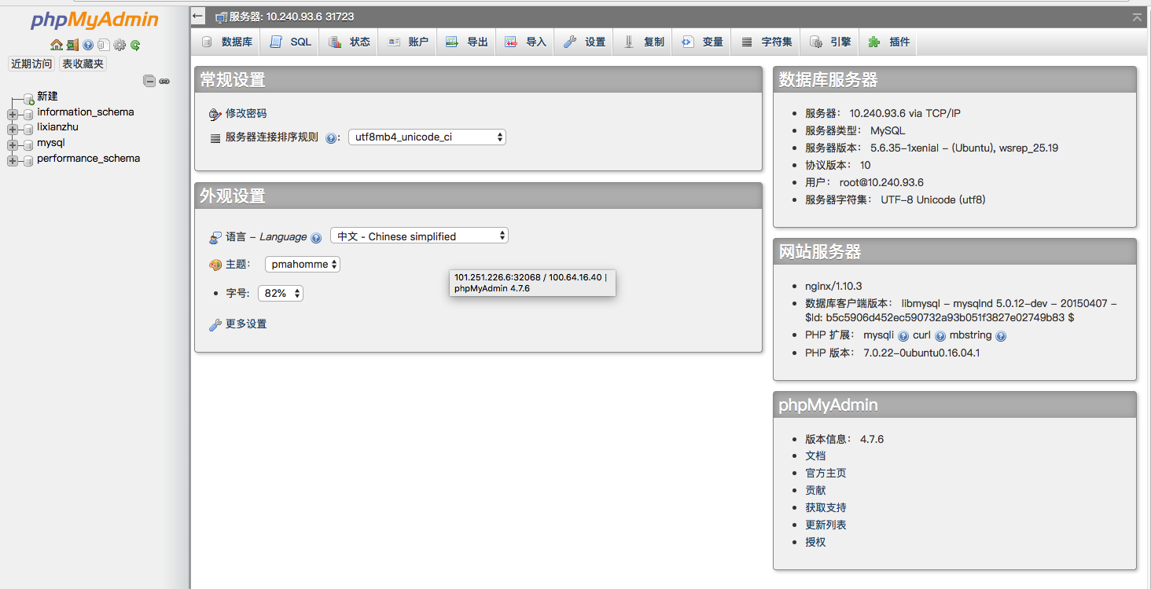This screenshot has width=1151, height=589.
Task: Click the home icon in sidebar
Action: pyautogui.click(x=57, y=45)
